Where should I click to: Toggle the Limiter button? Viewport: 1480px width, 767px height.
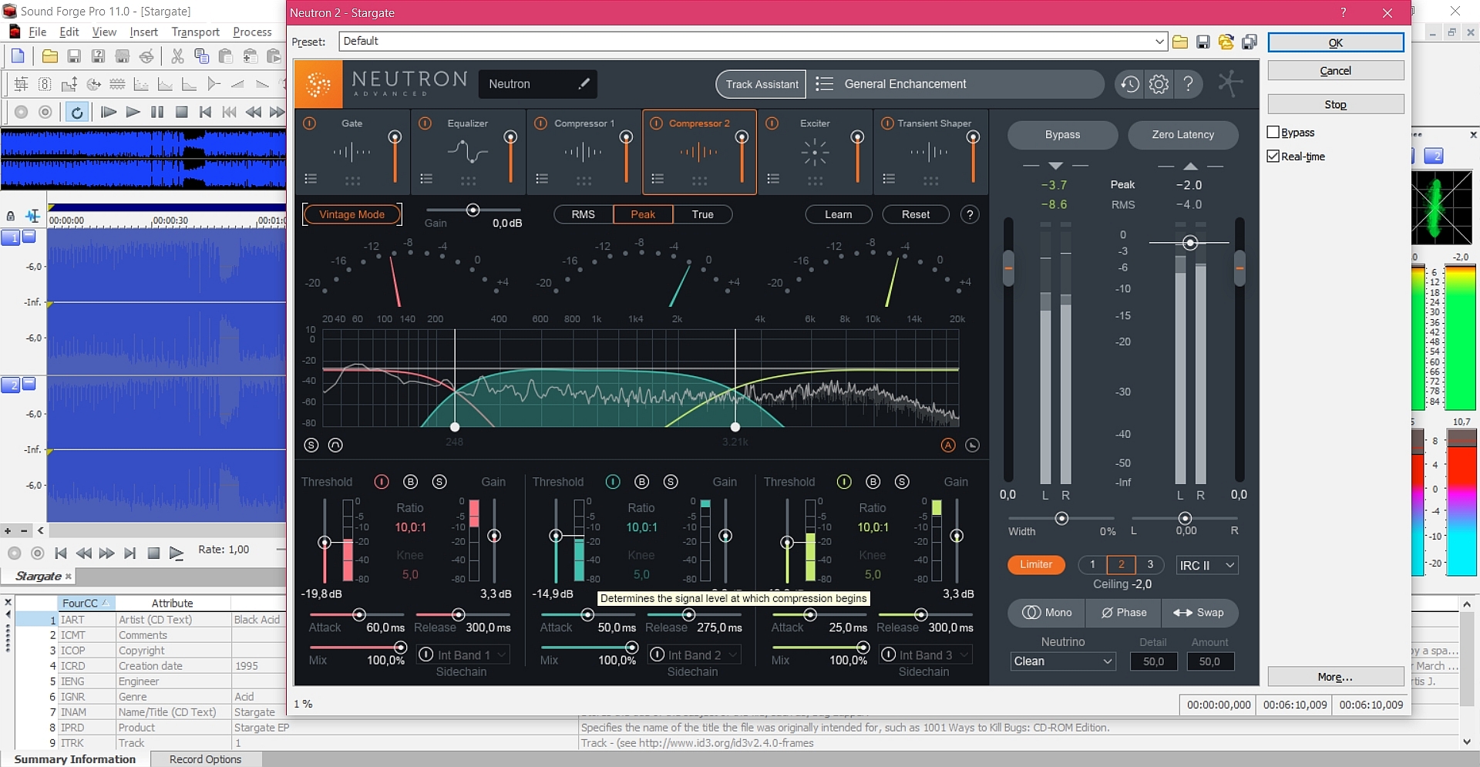pos(1036,565)
